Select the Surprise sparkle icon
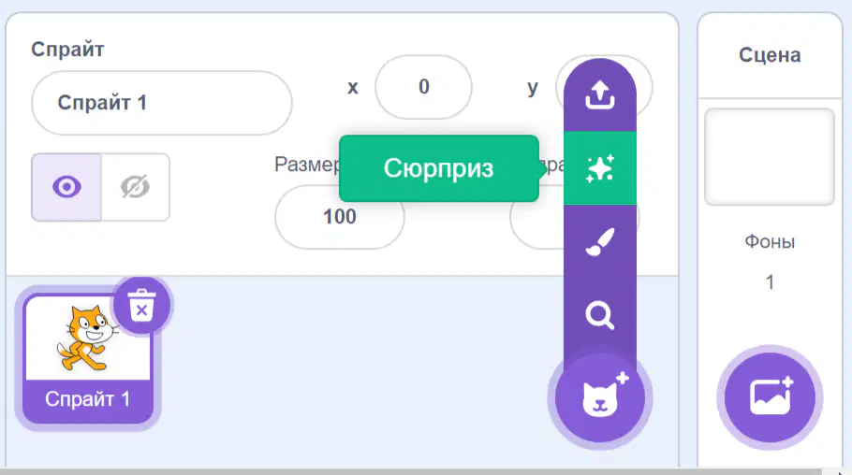Viewport: 852px width, 475px height. (600, 168)
